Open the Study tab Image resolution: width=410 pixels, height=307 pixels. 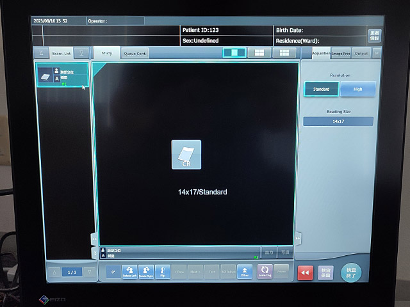pyautogui.click(x=107, y=53)
